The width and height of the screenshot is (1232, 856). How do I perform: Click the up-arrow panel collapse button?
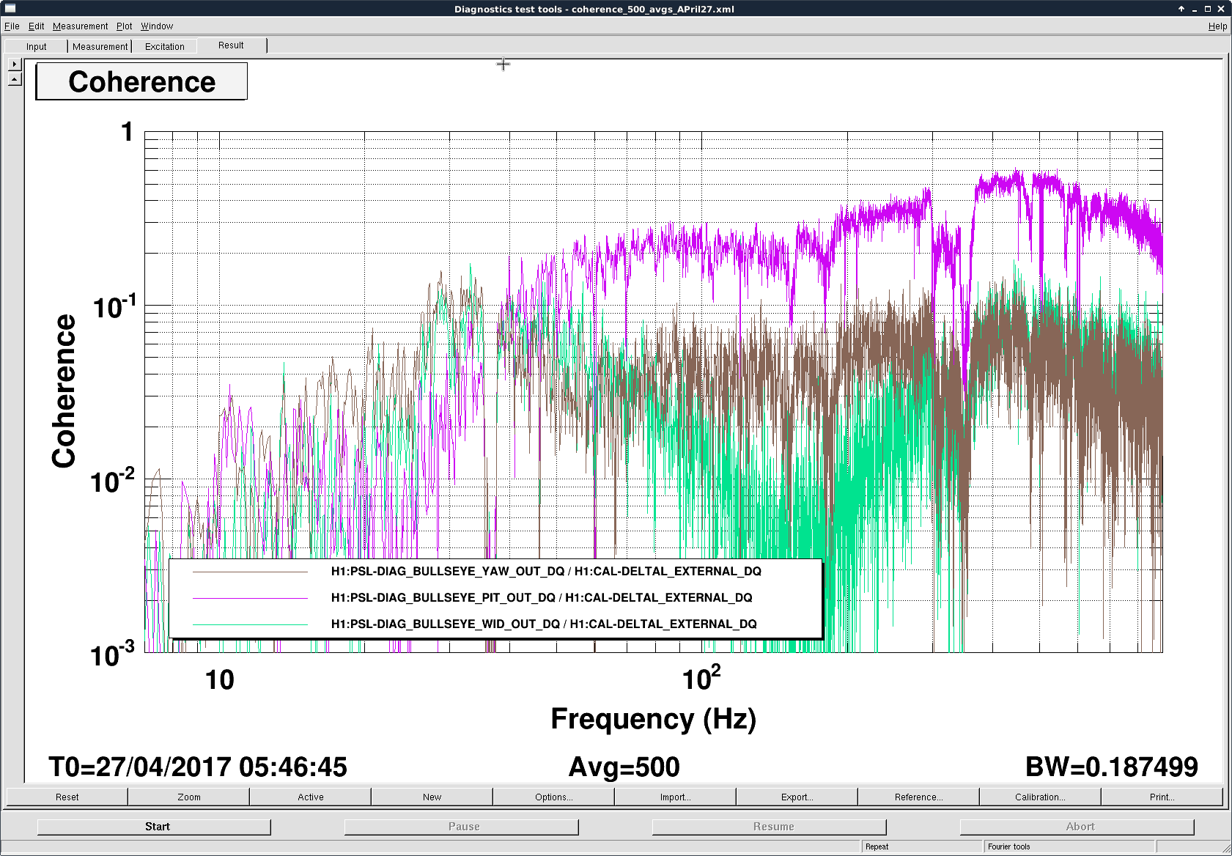[15, 78]
